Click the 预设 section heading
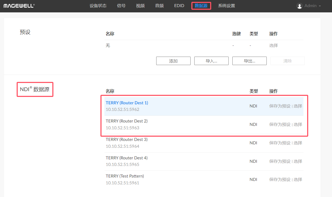 25,32
